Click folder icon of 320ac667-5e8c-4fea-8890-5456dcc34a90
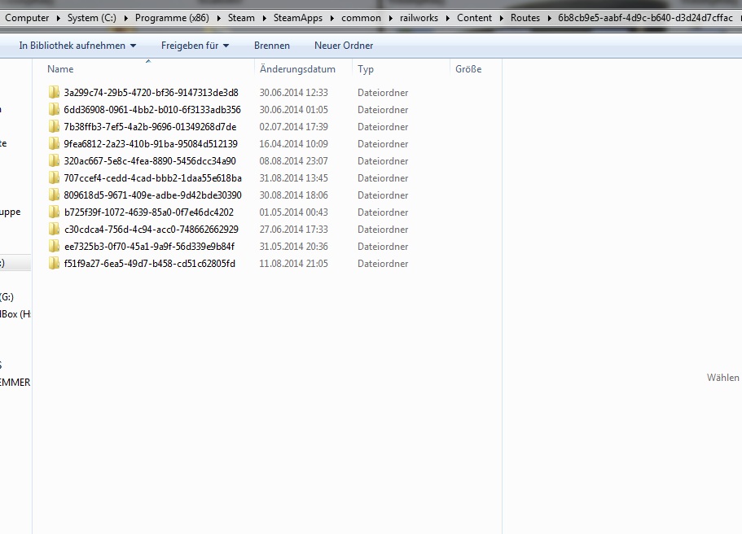The image size is (742, 534). point(54,161)
